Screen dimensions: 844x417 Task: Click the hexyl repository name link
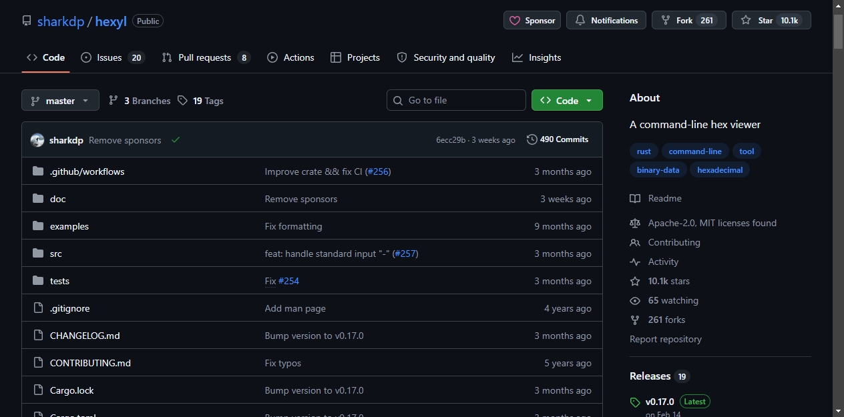click(111, 21)
